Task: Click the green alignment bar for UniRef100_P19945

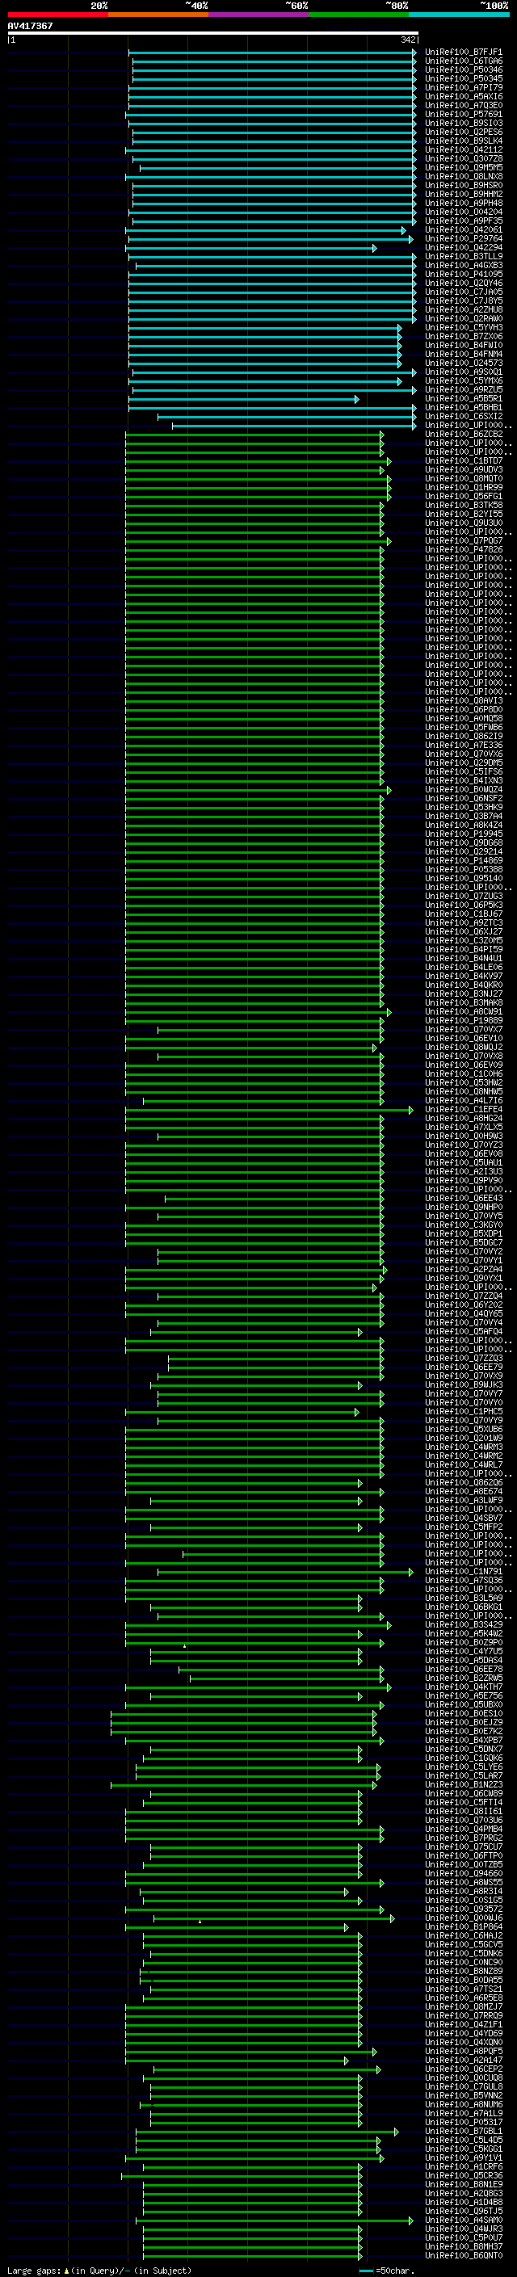Action: (254, 834)
